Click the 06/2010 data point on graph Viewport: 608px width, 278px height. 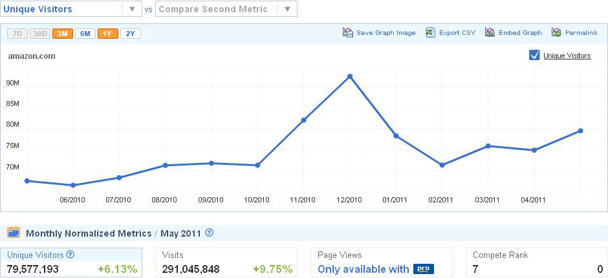click(x=73, y=186)
